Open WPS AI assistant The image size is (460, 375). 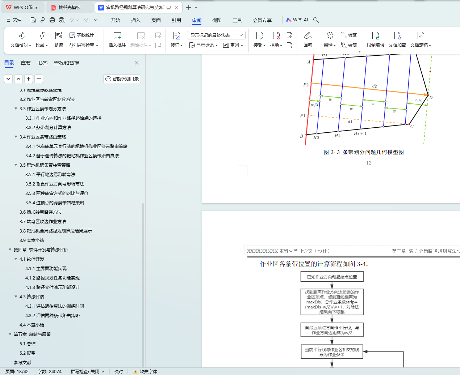(297, 20)
